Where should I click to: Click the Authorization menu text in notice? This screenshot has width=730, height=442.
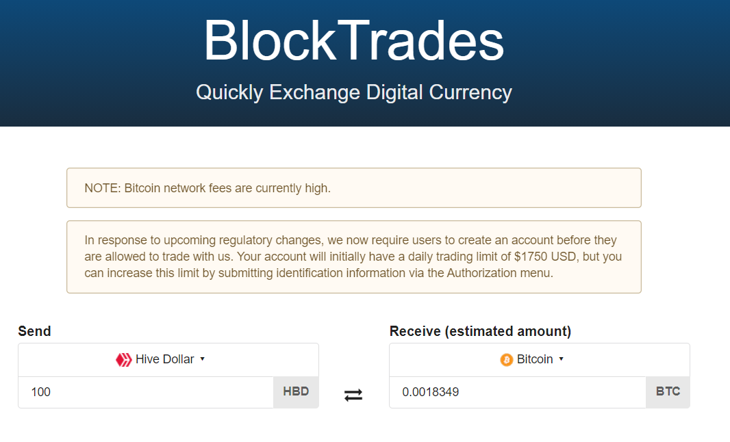click(499, 273)
